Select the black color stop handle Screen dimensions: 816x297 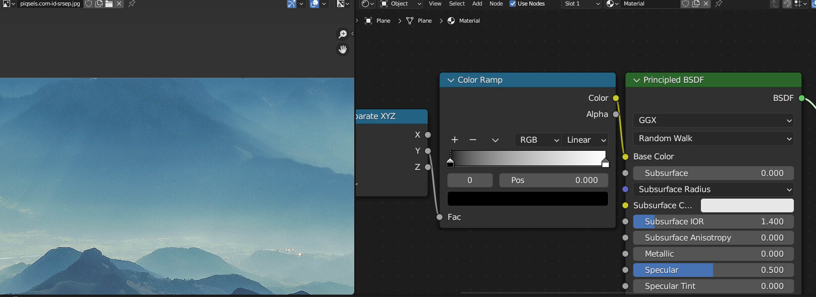[450, 162]
